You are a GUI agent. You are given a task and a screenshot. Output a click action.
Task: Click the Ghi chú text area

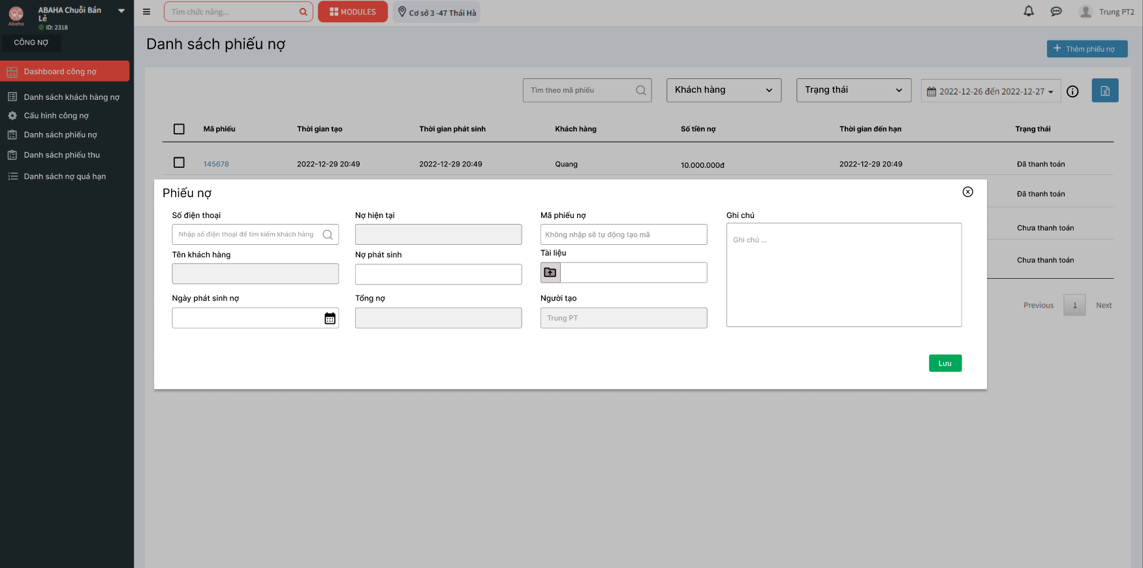(x=843, y=275)
